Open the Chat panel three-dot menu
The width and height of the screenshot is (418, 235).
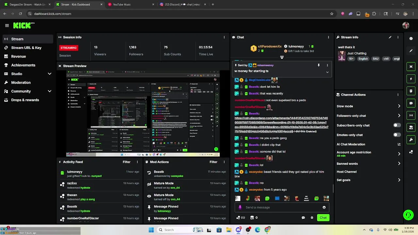click(x=328, y=37)
